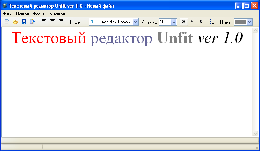Open the Справка menu

pyautogui.click(x=58, y=13)
